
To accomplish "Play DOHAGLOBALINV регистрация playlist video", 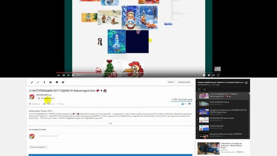I will coord(222,120).
